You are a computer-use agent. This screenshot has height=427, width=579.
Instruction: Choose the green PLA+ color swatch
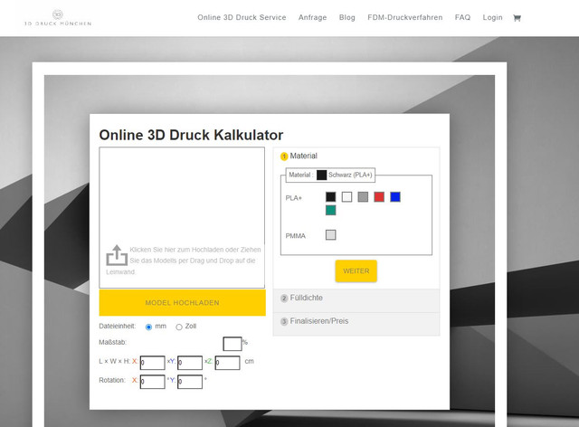tap(331, 210)
